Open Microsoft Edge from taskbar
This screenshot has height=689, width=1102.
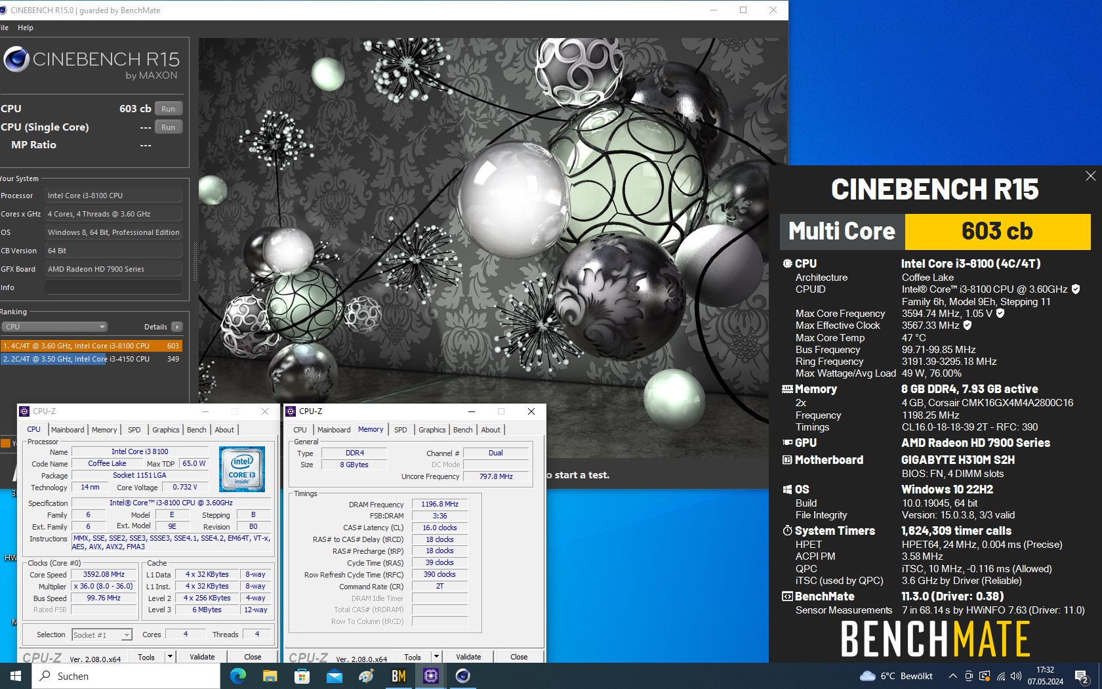[237, 676]
